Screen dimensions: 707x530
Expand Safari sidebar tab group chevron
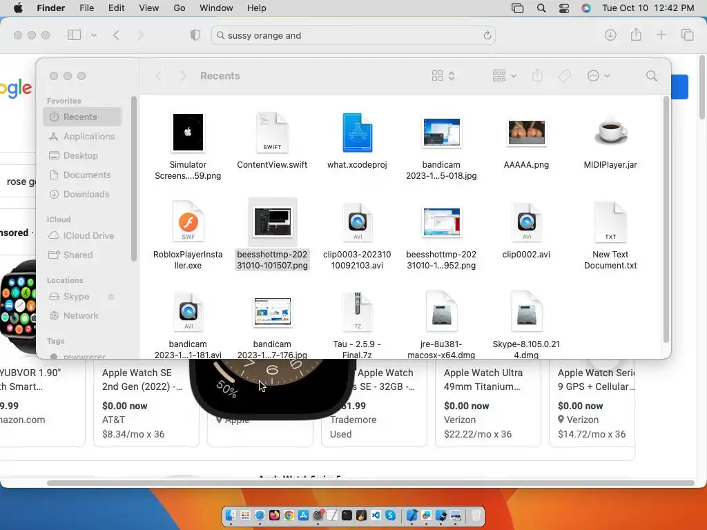[x=94, y=35]
